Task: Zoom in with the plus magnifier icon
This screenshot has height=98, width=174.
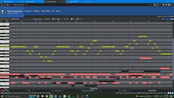Action: tap(67, 19)
